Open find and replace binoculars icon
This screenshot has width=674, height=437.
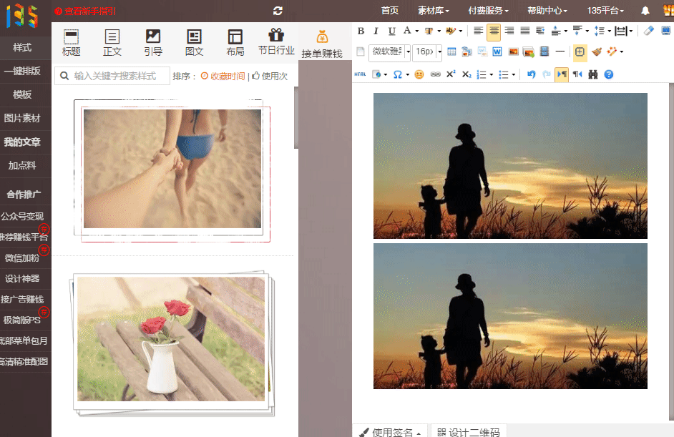point(593,74)
